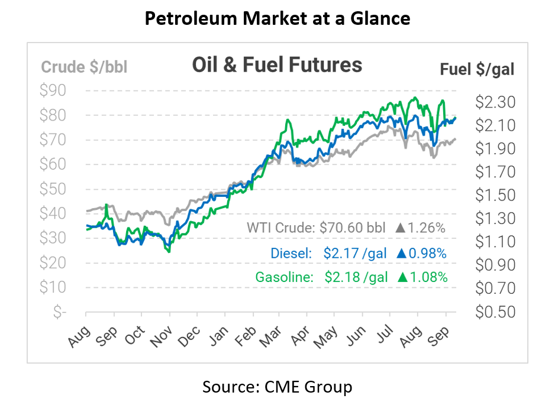Click the $90 tick on the crude axis
The height and width of the screenshot is (405, 558).
tap(53, 91)
